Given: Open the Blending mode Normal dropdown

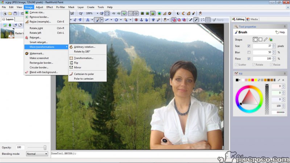Looking at the screenshot, I should coord(37,154).
